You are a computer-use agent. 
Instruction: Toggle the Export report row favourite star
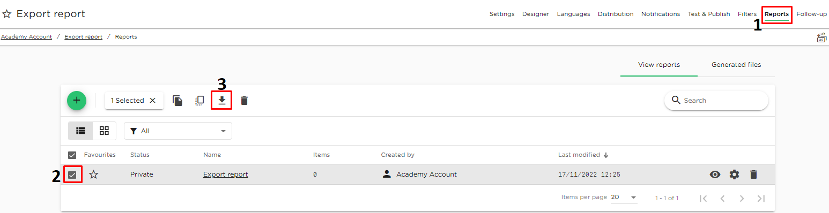click(x=94, y=174)
